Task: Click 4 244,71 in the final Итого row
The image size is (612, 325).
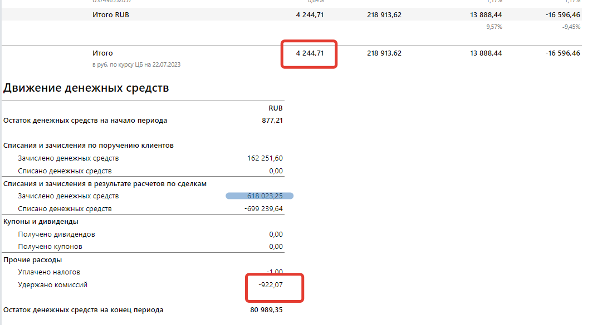Action: (310, 53)
